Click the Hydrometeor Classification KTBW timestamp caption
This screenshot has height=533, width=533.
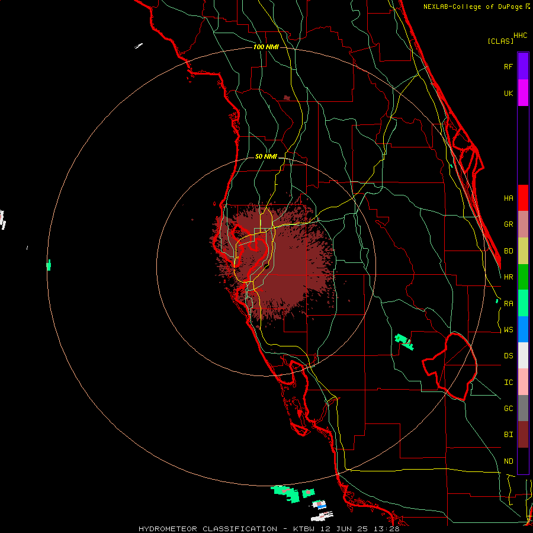(269, 529)
